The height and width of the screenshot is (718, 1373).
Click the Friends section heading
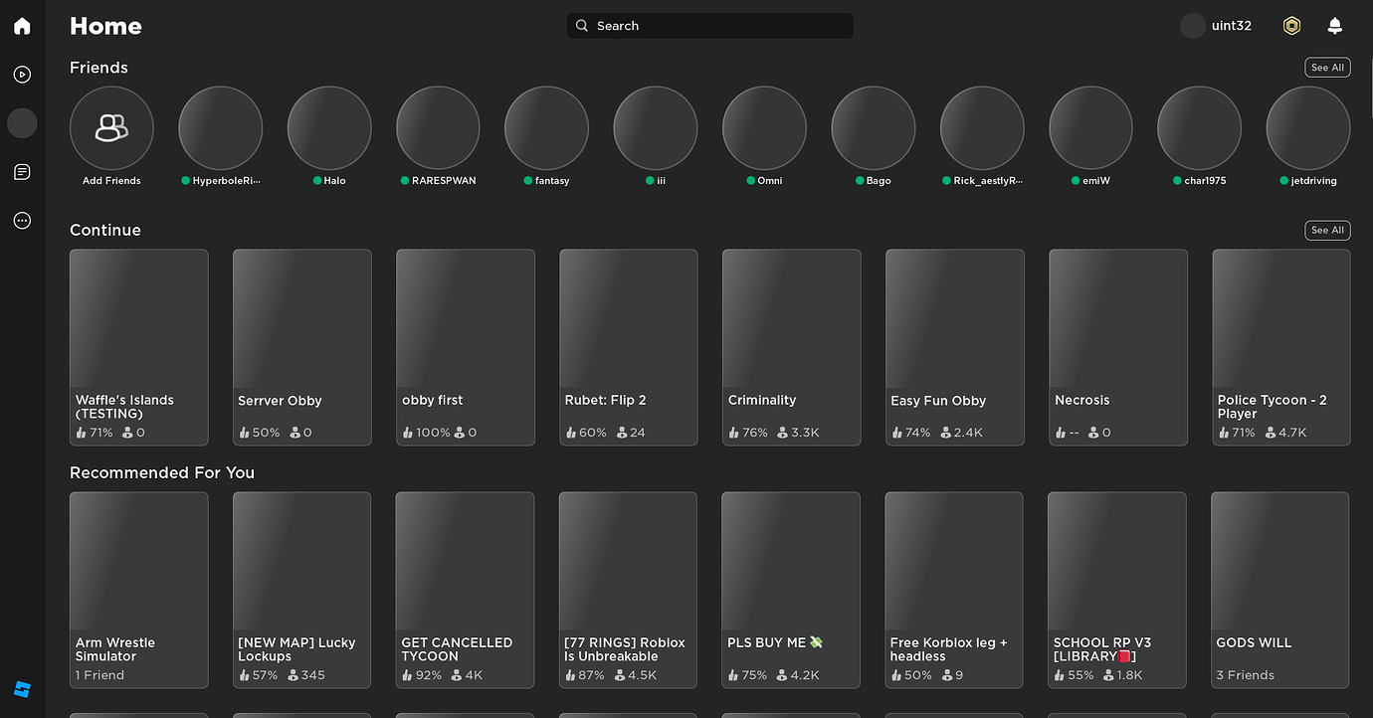click(98, 68)
